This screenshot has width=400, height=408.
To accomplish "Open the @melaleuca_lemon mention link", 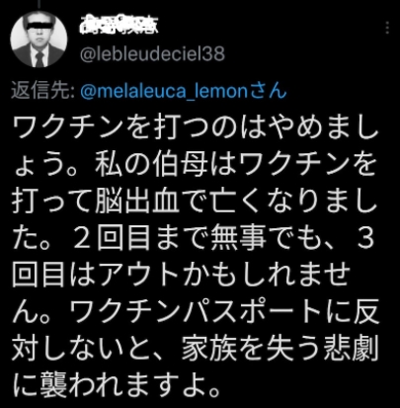I will (x=164, y=91).
